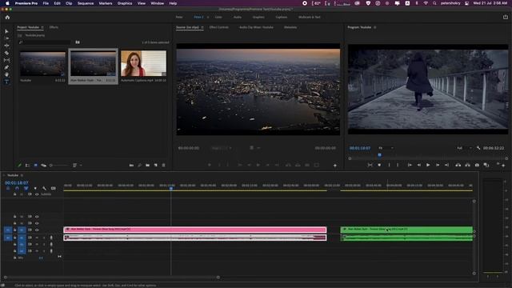Open Source panel menu icon
The image size is (512, 288).
click(202, 27)
